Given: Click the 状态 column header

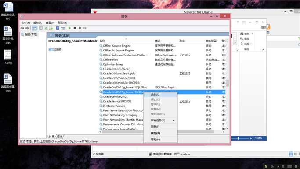Looking at the screenshot, I should (x=182, y=40).
